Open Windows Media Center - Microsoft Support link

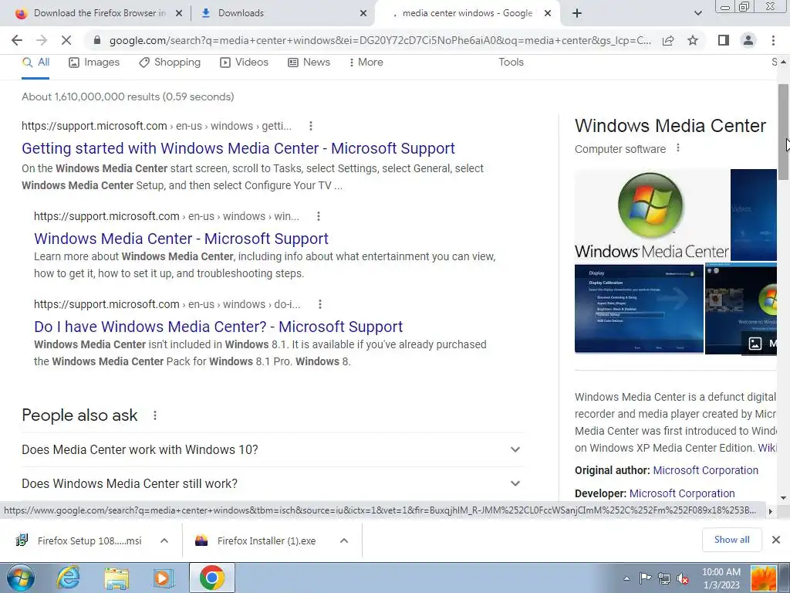click(181, 239)
